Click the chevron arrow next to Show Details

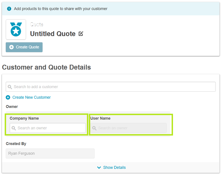(99, 168)
